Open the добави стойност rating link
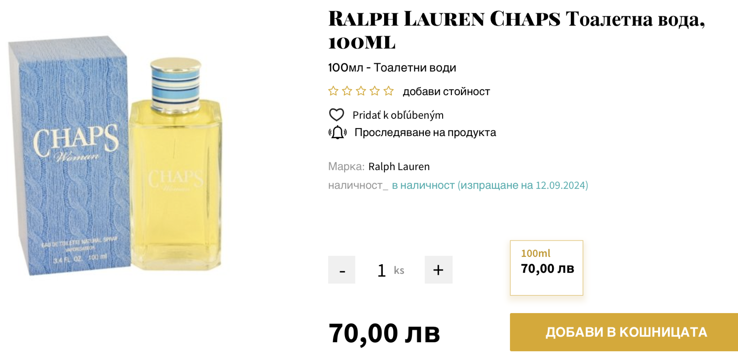The image size is (738, 353). coord(446,91)
